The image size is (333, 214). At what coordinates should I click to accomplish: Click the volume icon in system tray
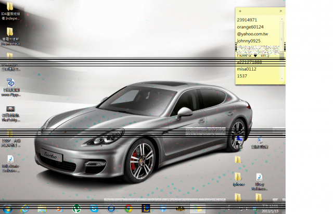coord(248,209)
